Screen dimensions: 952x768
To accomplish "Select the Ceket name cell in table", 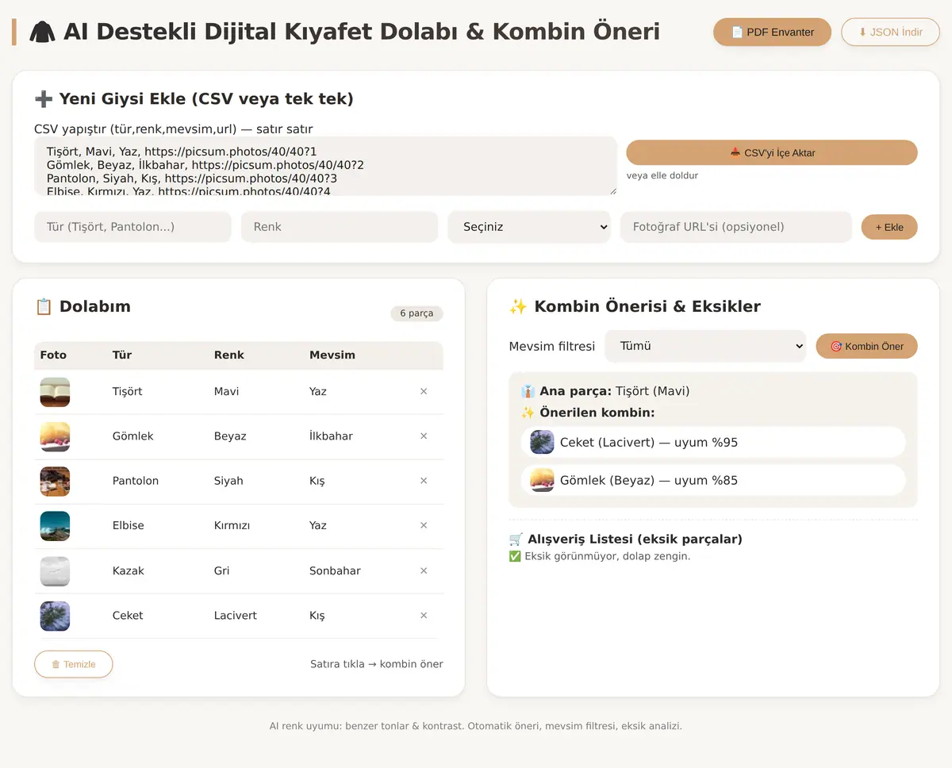I will tap(128, 616).
